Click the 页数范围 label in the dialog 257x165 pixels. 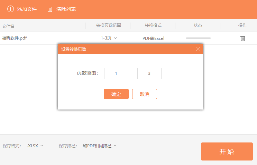point(88,73)
